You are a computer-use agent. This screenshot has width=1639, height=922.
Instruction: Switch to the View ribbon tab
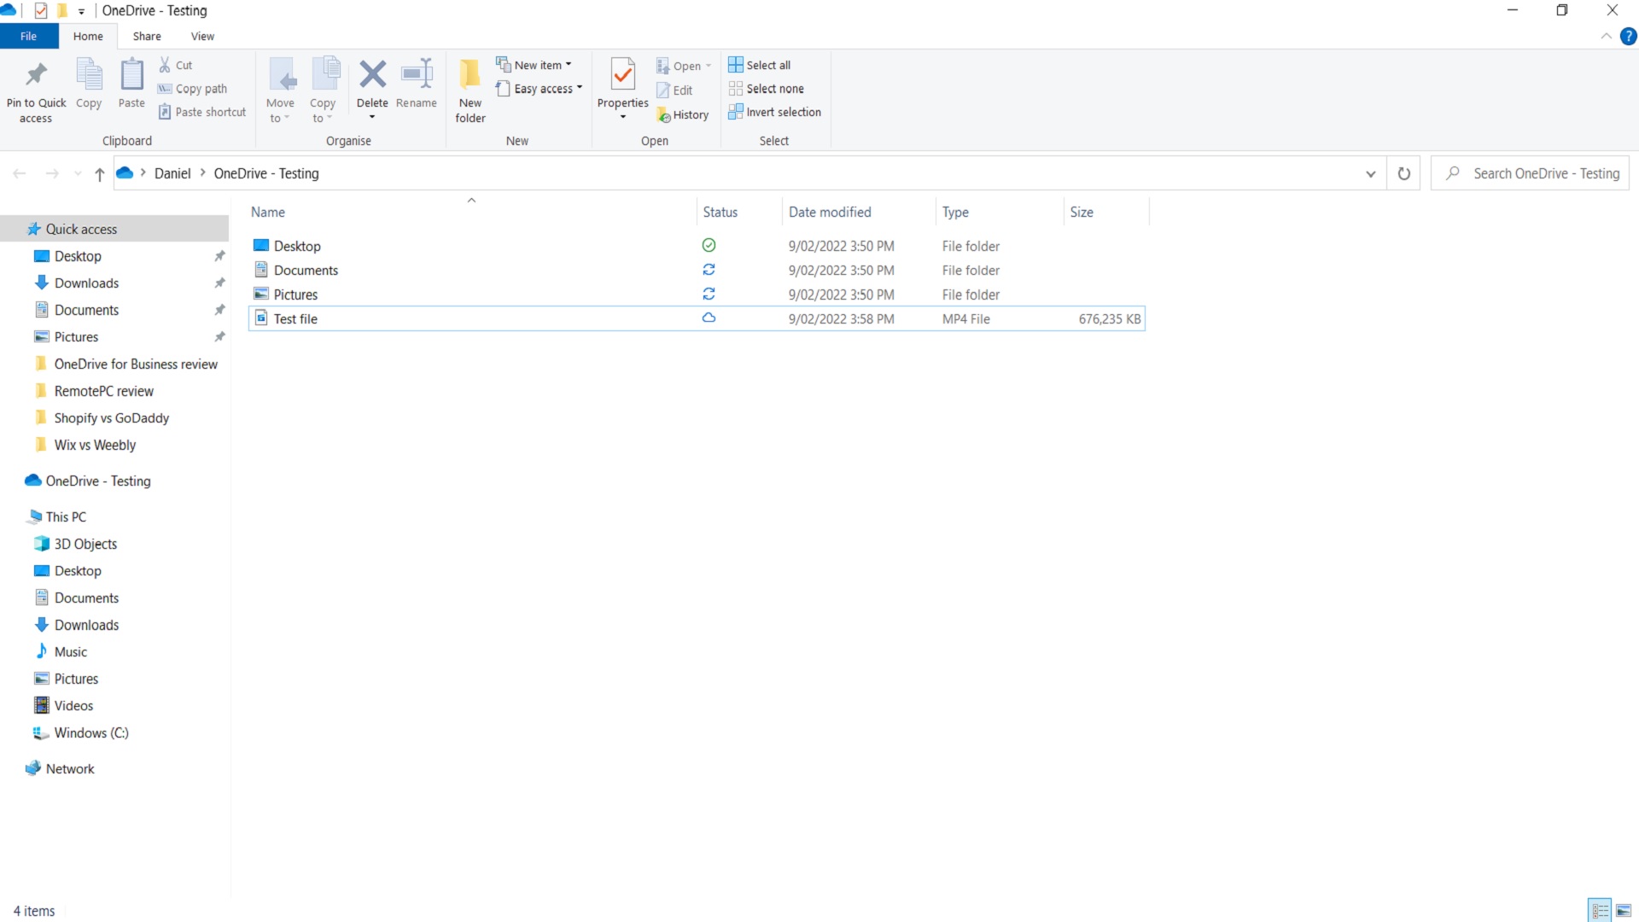pyautogui.click(x=202, y=37)
